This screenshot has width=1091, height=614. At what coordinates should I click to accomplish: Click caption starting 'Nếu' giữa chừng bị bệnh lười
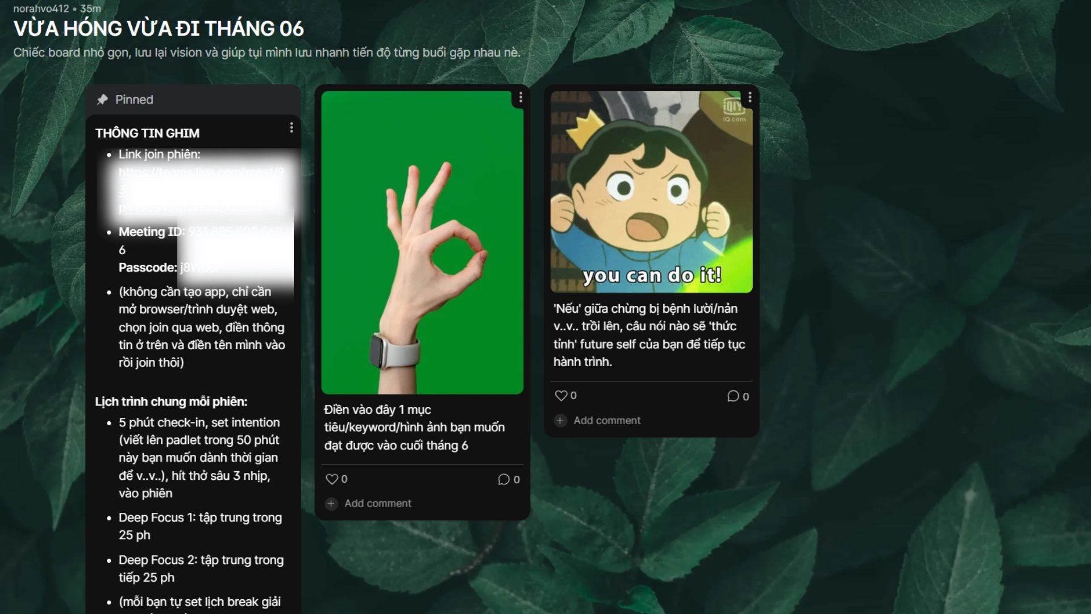click(x=649, y=335)
